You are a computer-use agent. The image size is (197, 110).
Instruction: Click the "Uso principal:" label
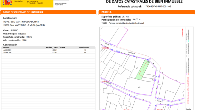(x=10, y=34)
